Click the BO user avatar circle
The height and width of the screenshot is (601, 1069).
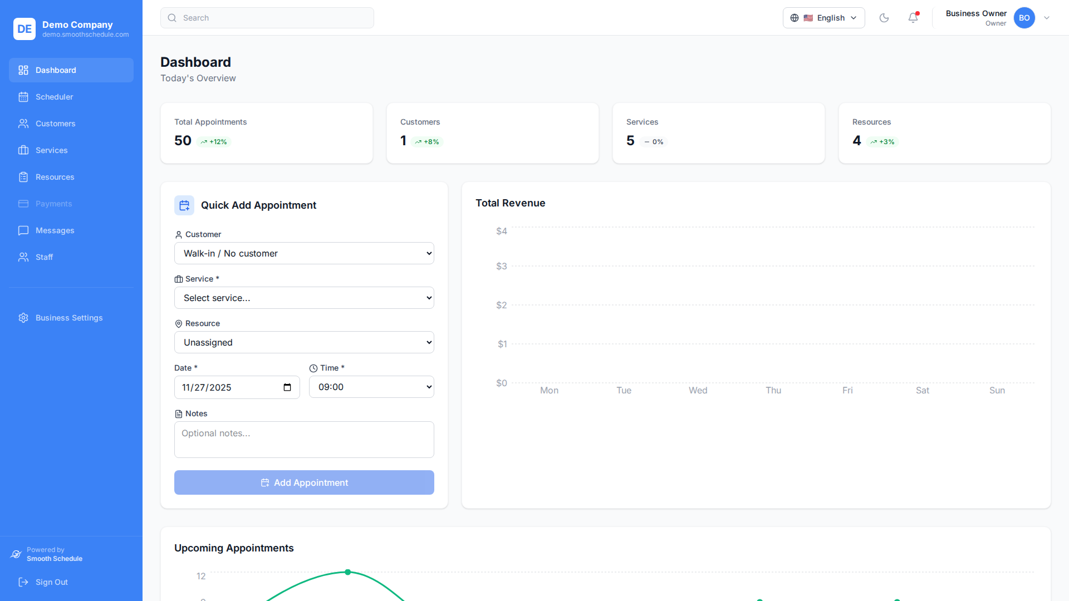1024,18
